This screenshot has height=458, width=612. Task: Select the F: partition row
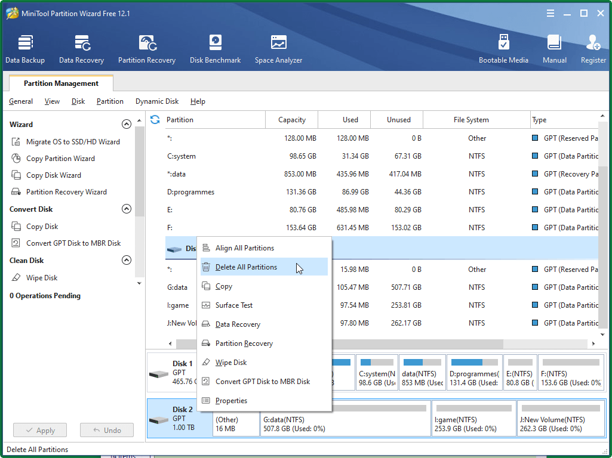point(382,228)
